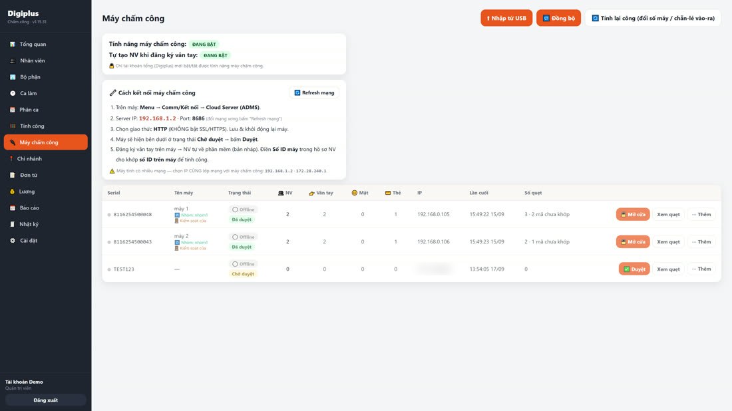
Task: Click the Chờ duyệt status badge
Action: coord(243,274)
